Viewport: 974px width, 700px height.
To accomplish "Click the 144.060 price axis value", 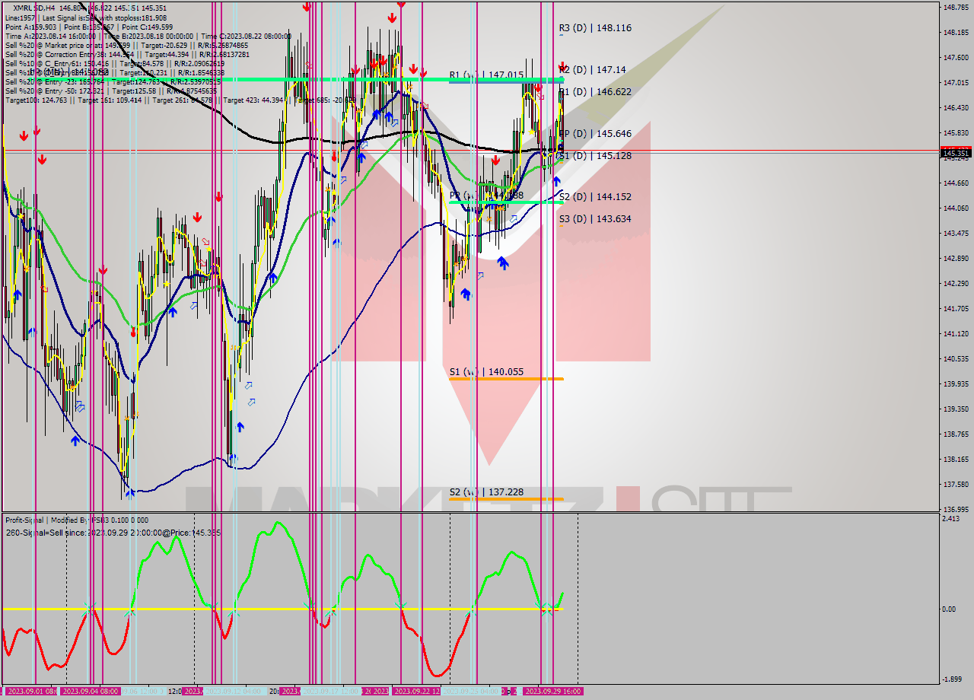I will [956, 208].
